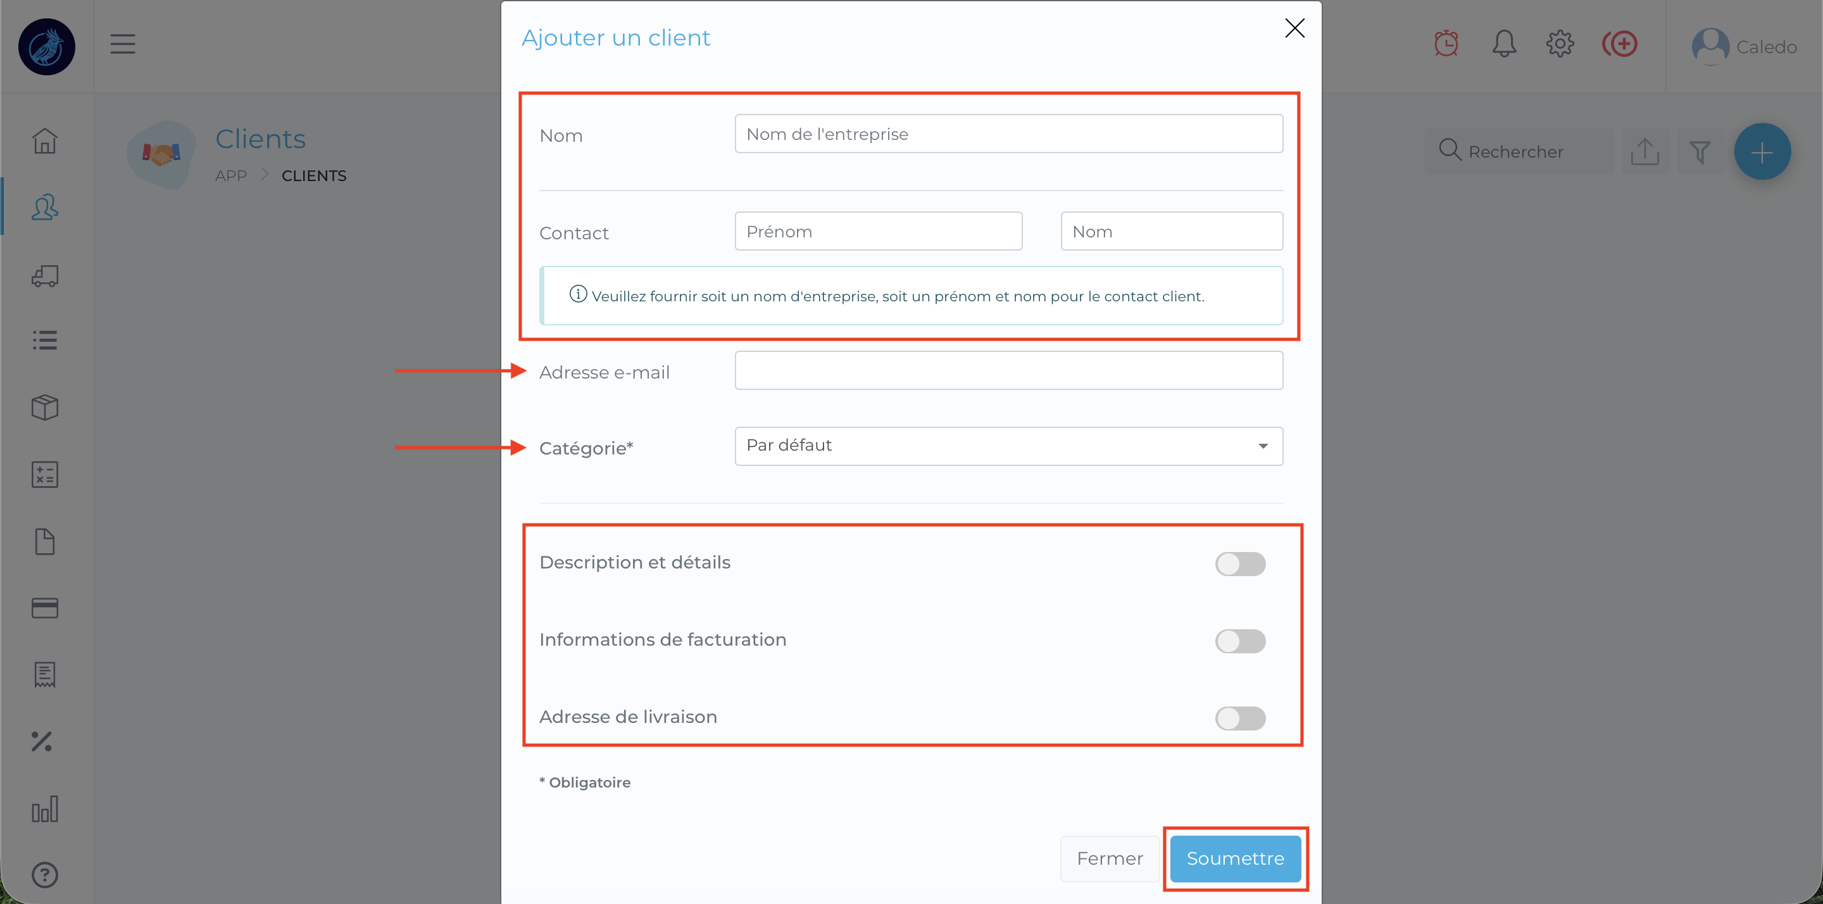Click the calculator sidebar icon

point(44,474)
